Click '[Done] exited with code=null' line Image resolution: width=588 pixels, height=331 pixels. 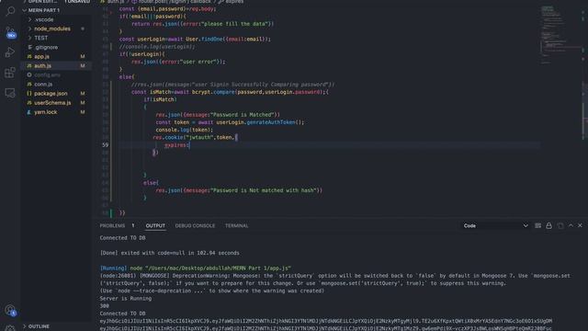169,253
